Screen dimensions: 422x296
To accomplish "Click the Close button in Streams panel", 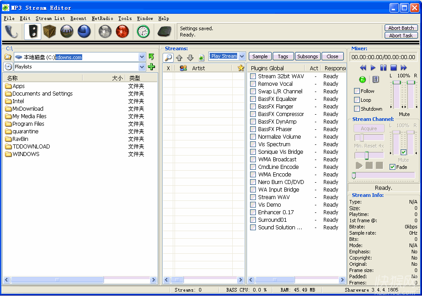I will pyautogui.click(x=333, y=56).
